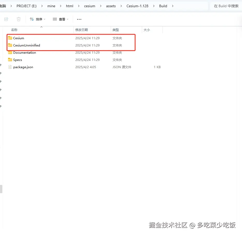Click the date cell in Specs row

[87, 60]
